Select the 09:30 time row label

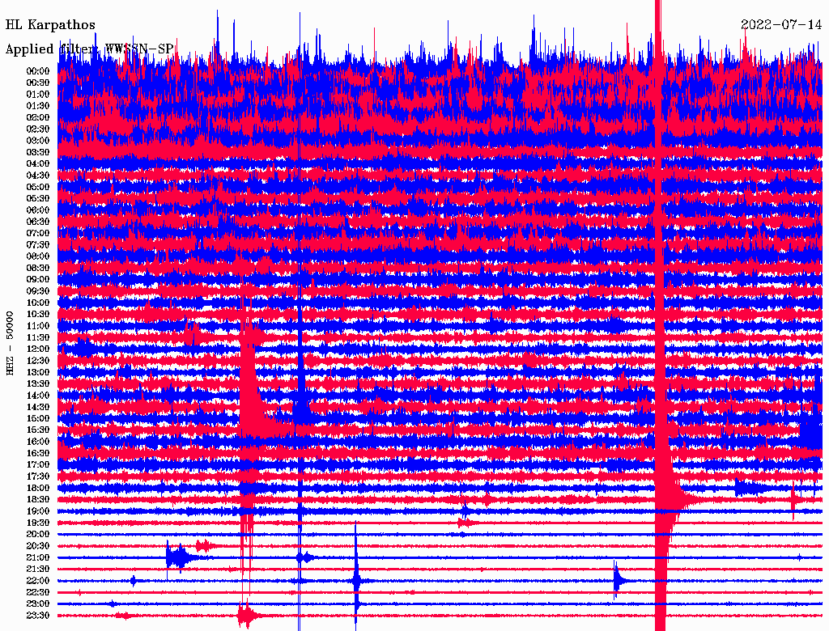coord(38,291)
